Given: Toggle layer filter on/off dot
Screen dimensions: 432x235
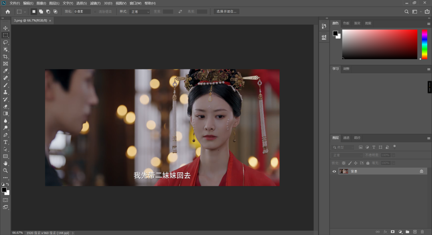Looking at the screenshot, I should pos(394,146).
